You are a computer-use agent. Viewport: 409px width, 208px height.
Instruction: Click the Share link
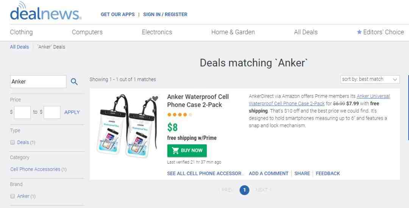302,174
